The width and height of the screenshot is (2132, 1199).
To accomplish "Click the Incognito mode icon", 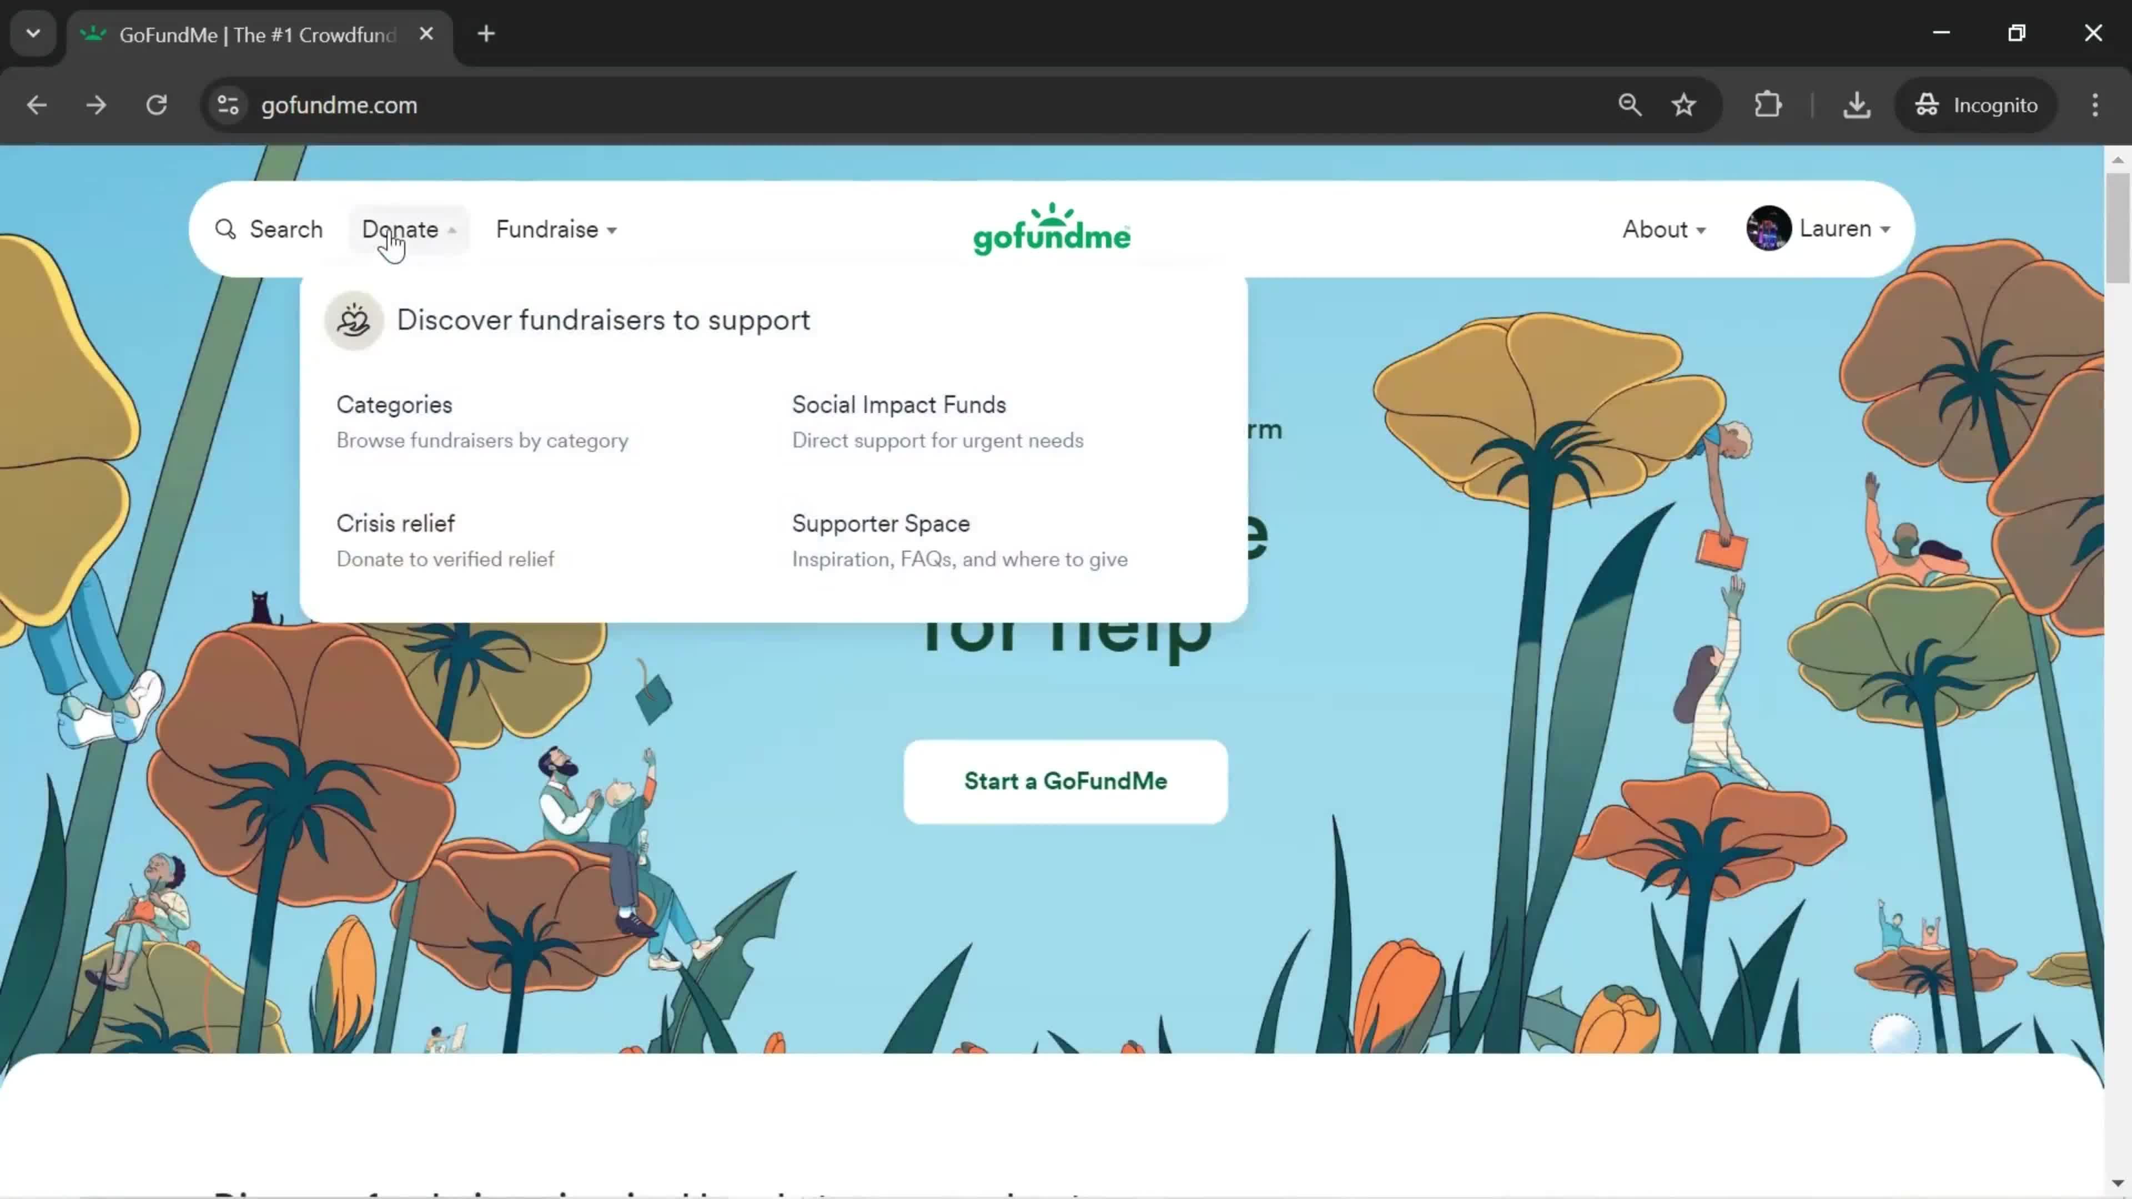I will pos(1927,104).
